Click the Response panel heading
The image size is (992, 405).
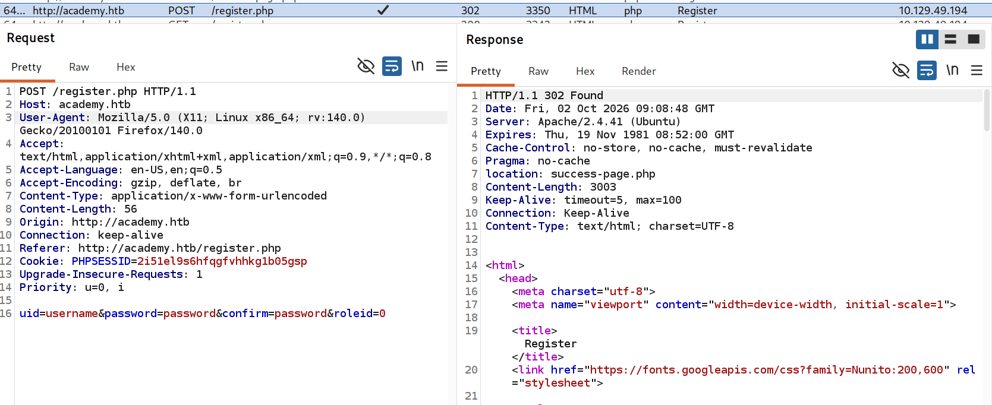[495, 40]
